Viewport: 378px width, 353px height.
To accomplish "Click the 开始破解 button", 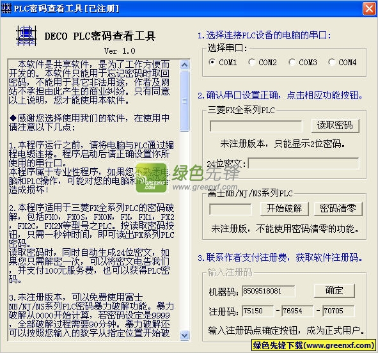I will pos(284,208).
